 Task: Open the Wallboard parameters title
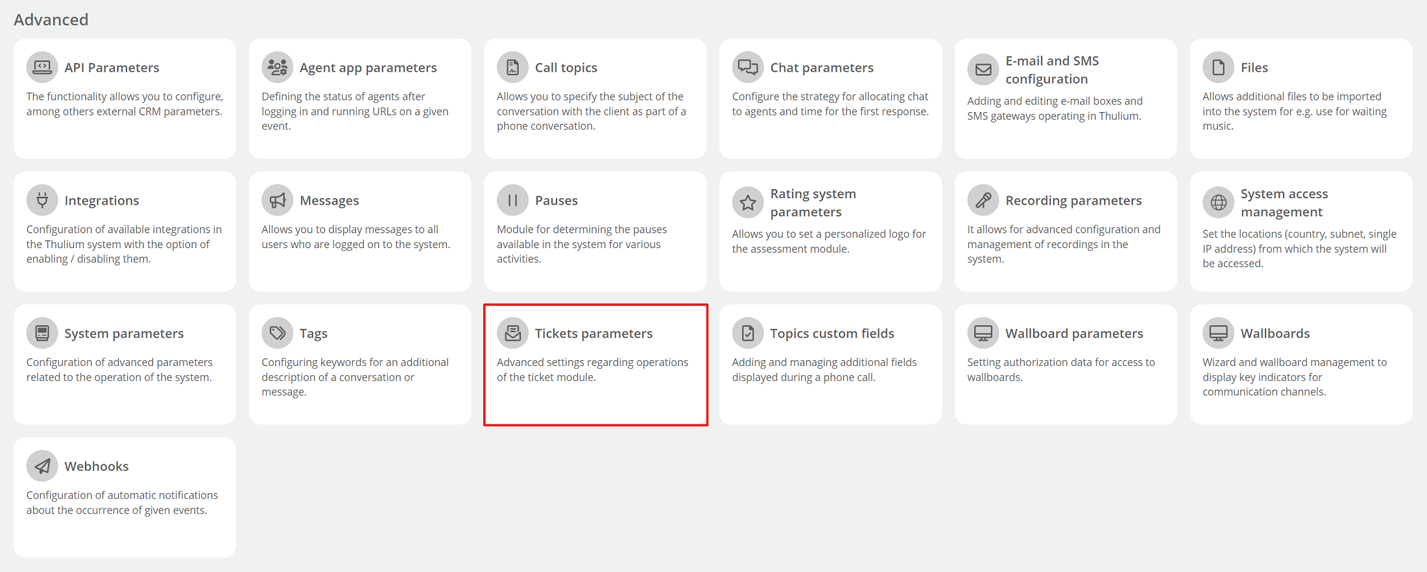click(1074, 333)
